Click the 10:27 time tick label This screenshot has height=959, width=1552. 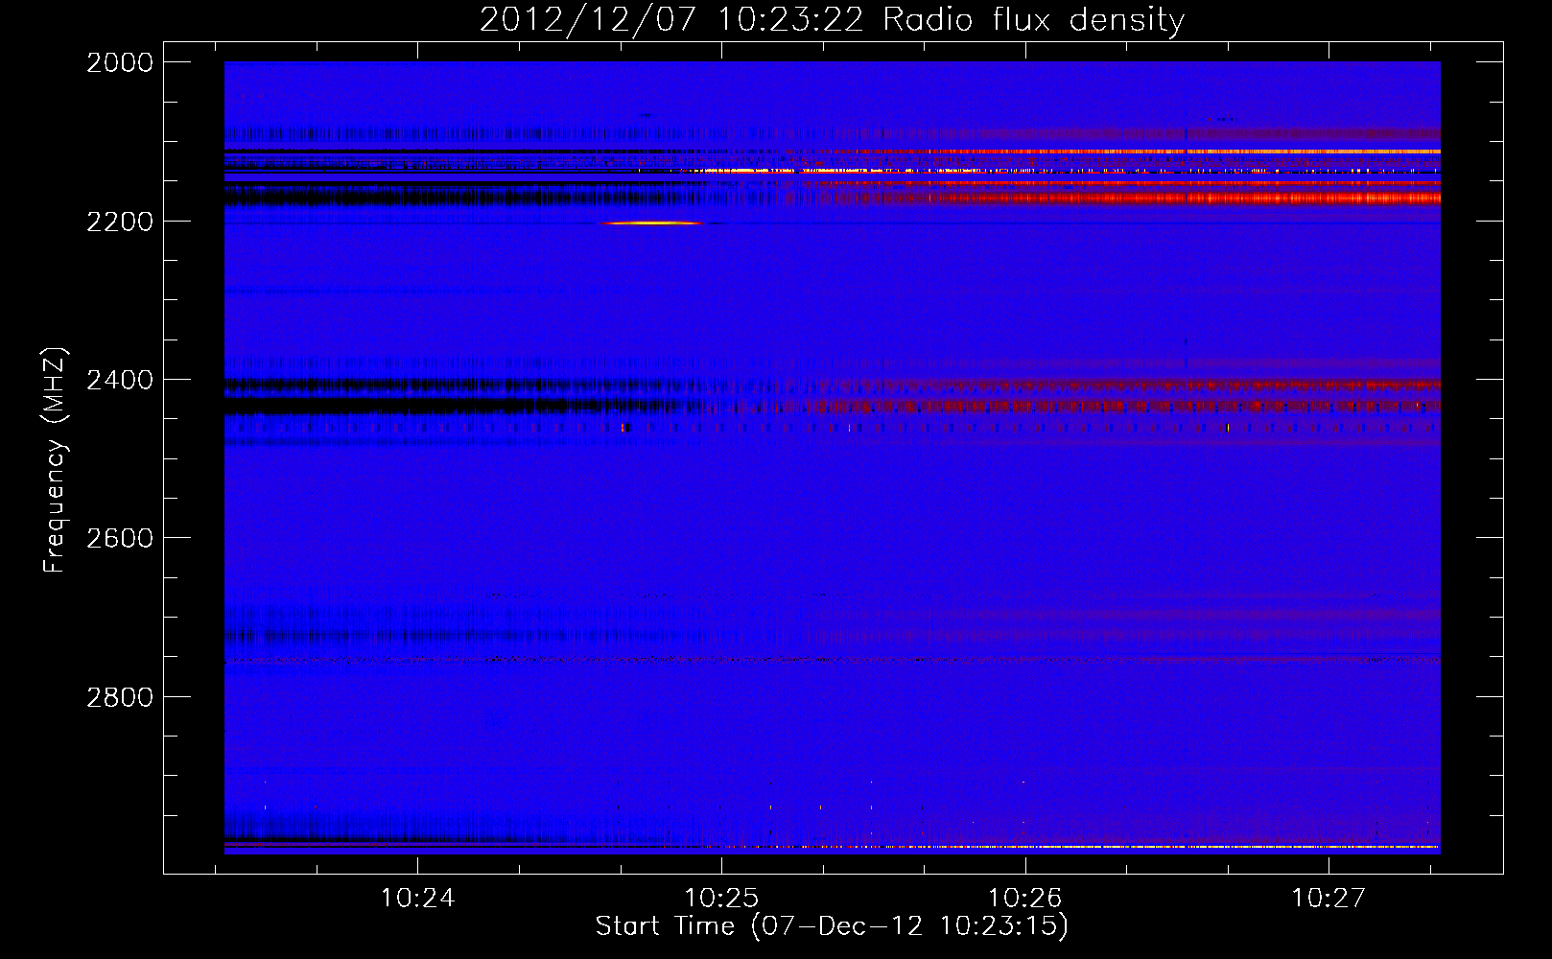pos(1329,899)
